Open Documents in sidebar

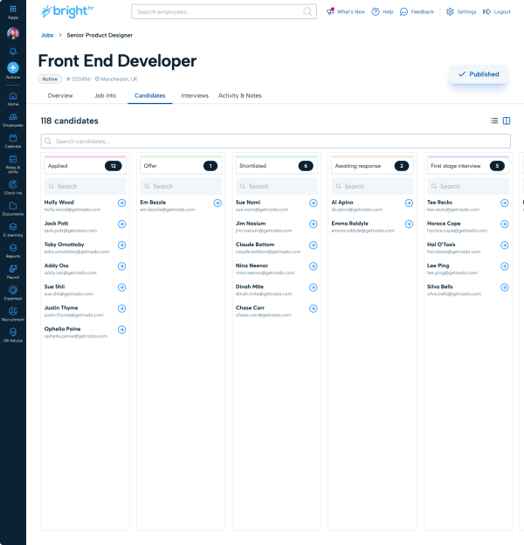click(13, 209)
